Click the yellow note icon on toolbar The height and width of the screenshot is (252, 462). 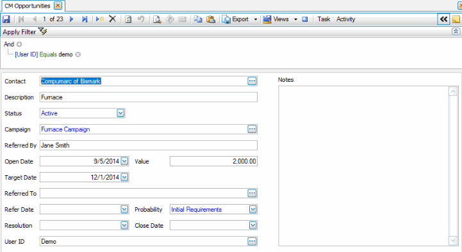456,19
